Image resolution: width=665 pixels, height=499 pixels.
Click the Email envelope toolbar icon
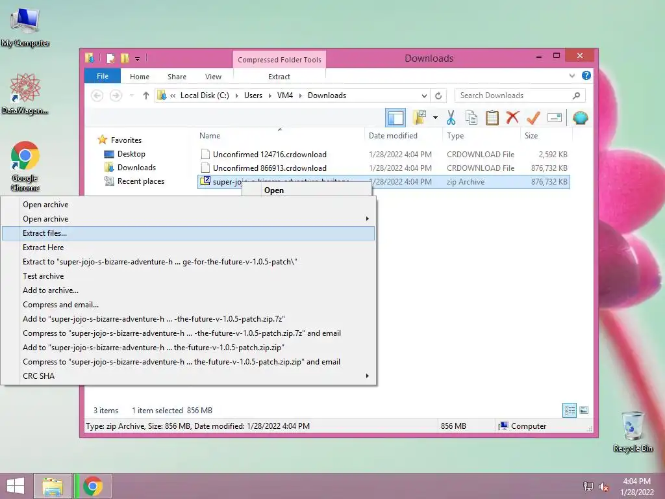pyautogui.click(x=555, y=118)
